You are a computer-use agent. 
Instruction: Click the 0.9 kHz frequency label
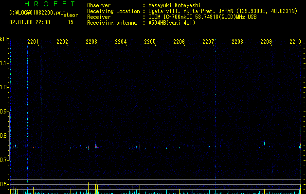coord(4,112)
